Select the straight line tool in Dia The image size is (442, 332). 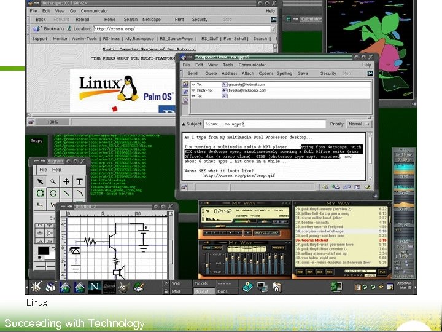(66, 194)
